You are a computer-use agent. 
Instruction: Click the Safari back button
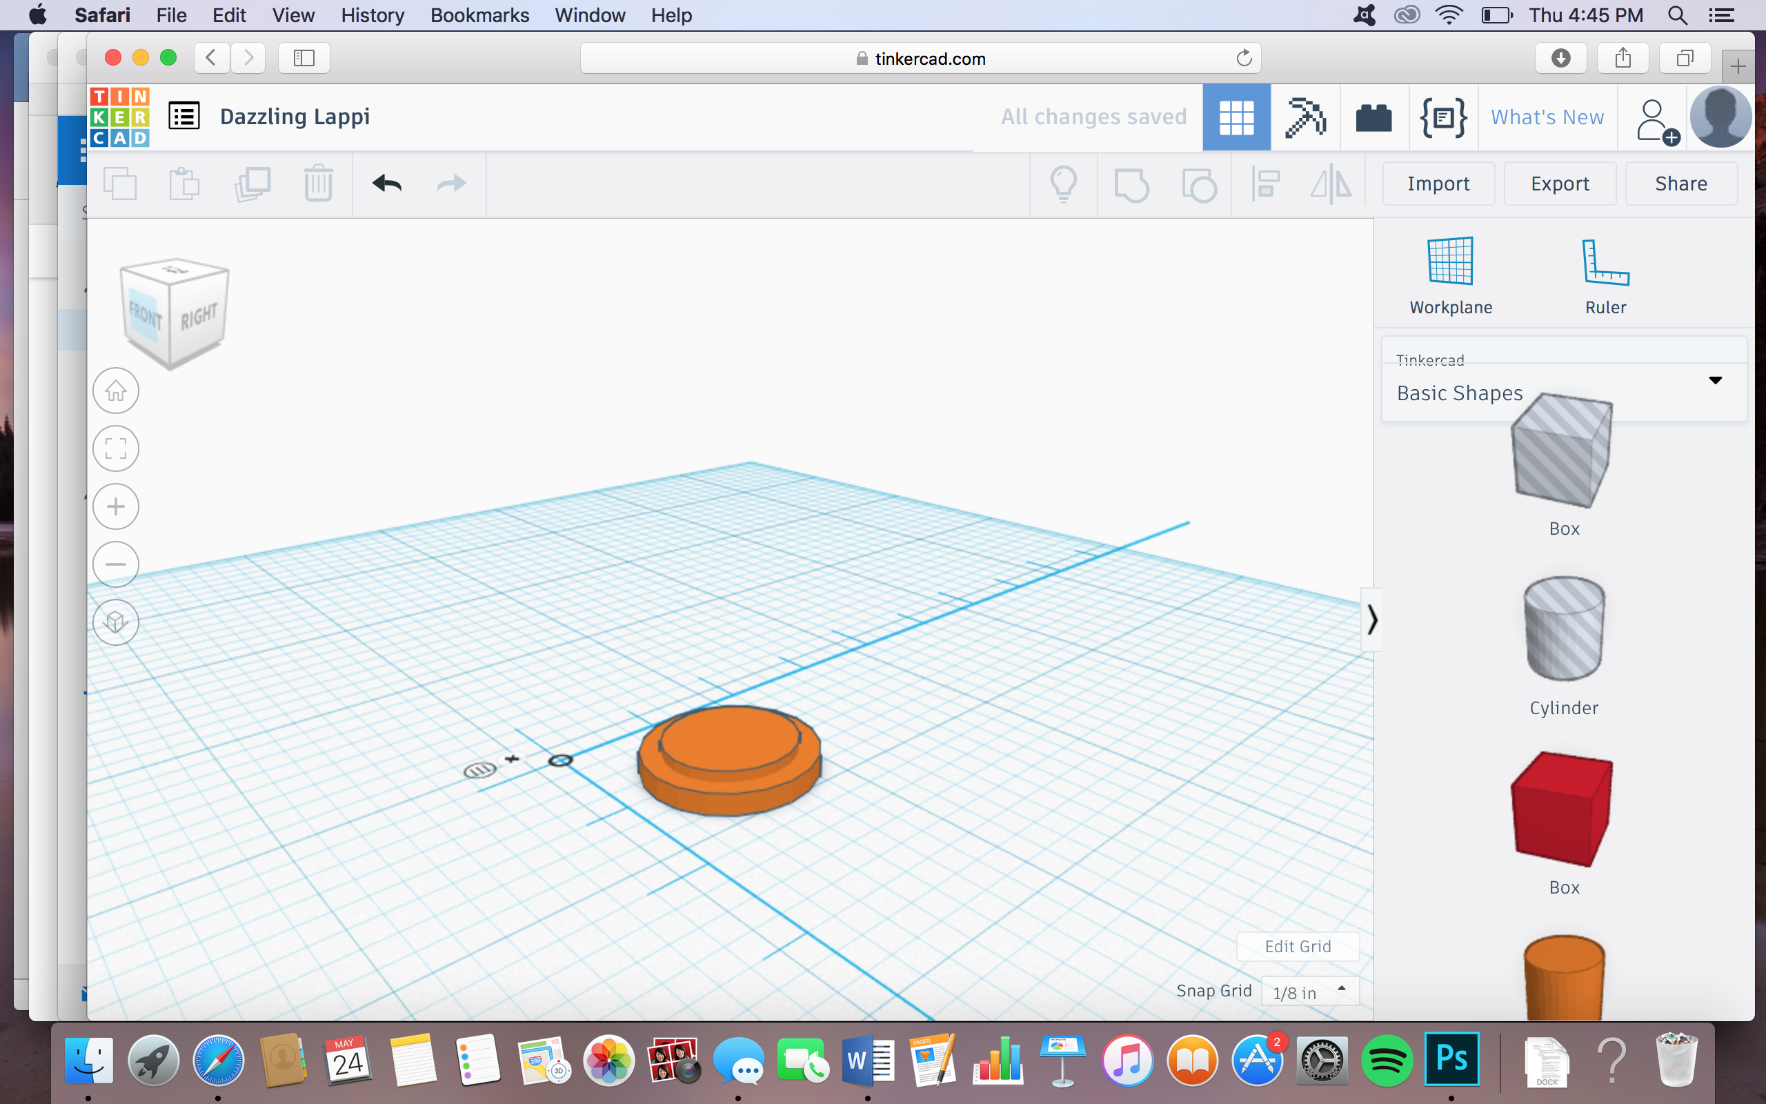212,58
